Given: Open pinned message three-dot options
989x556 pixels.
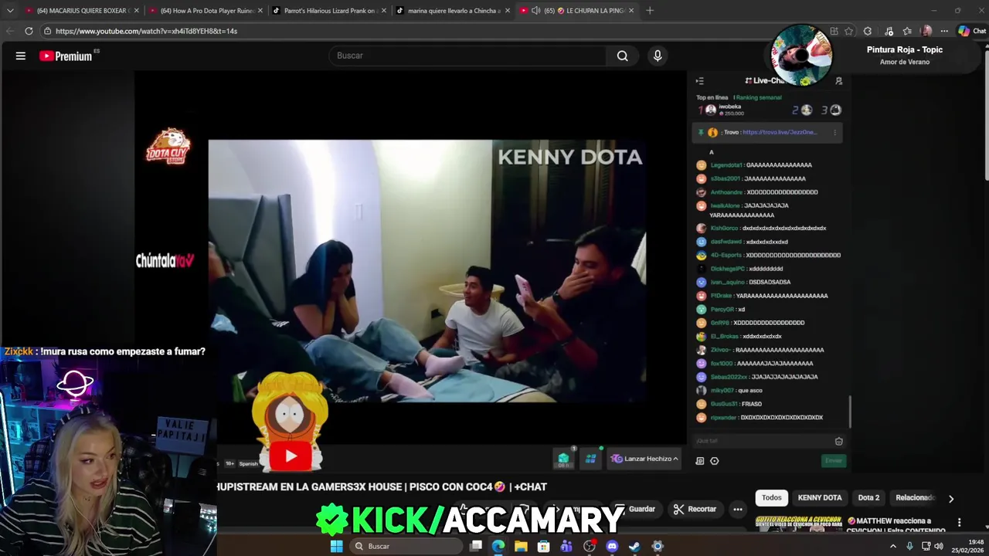Looking at the screenshot, I should tap(834, 132).
